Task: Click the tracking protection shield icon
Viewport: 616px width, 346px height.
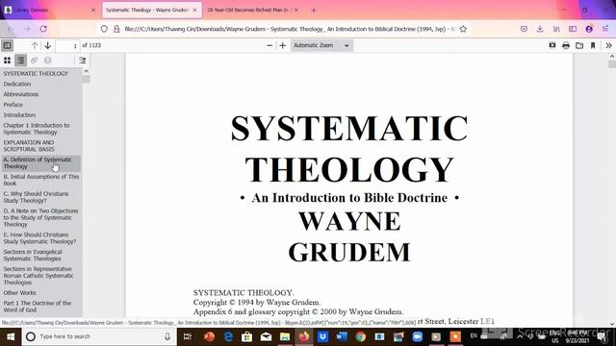Action: coord(104,29)
